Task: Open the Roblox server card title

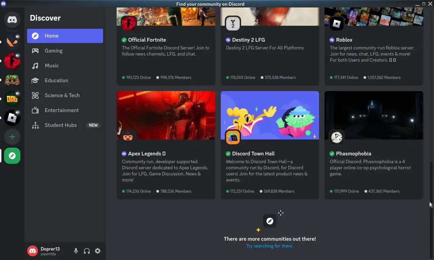Action: (344, 40)
